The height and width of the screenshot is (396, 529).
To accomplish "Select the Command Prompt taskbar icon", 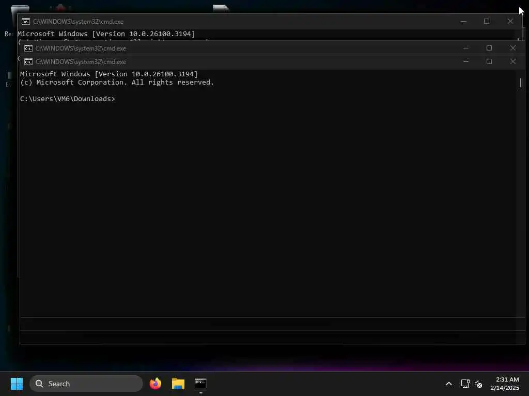I will [200, 384].
